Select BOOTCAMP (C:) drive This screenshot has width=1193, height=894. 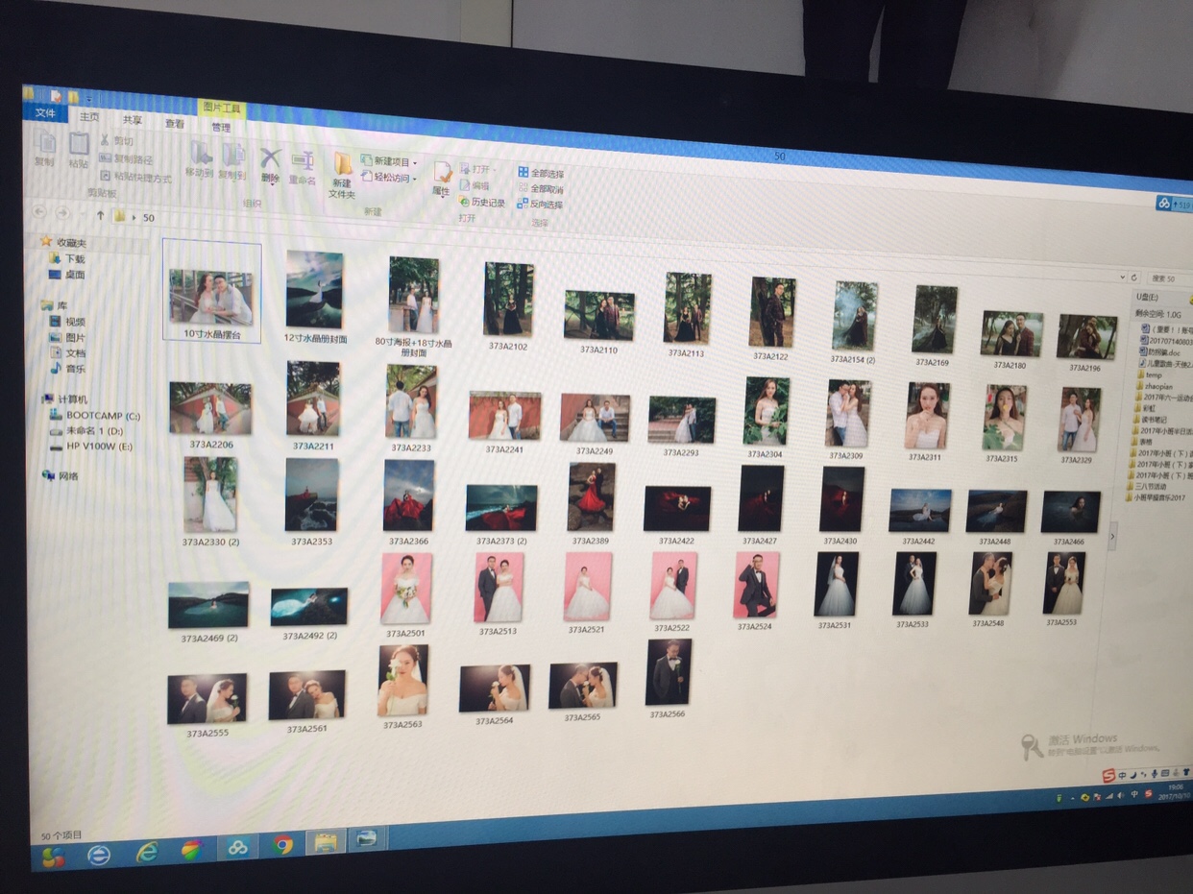click(x=95, y=416)
